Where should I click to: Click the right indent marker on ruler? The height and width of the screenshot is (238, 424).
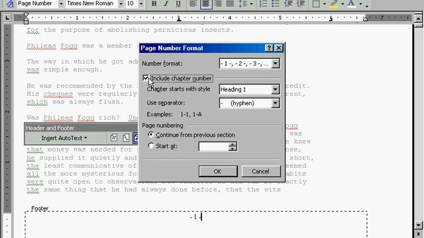pos(365,19)
